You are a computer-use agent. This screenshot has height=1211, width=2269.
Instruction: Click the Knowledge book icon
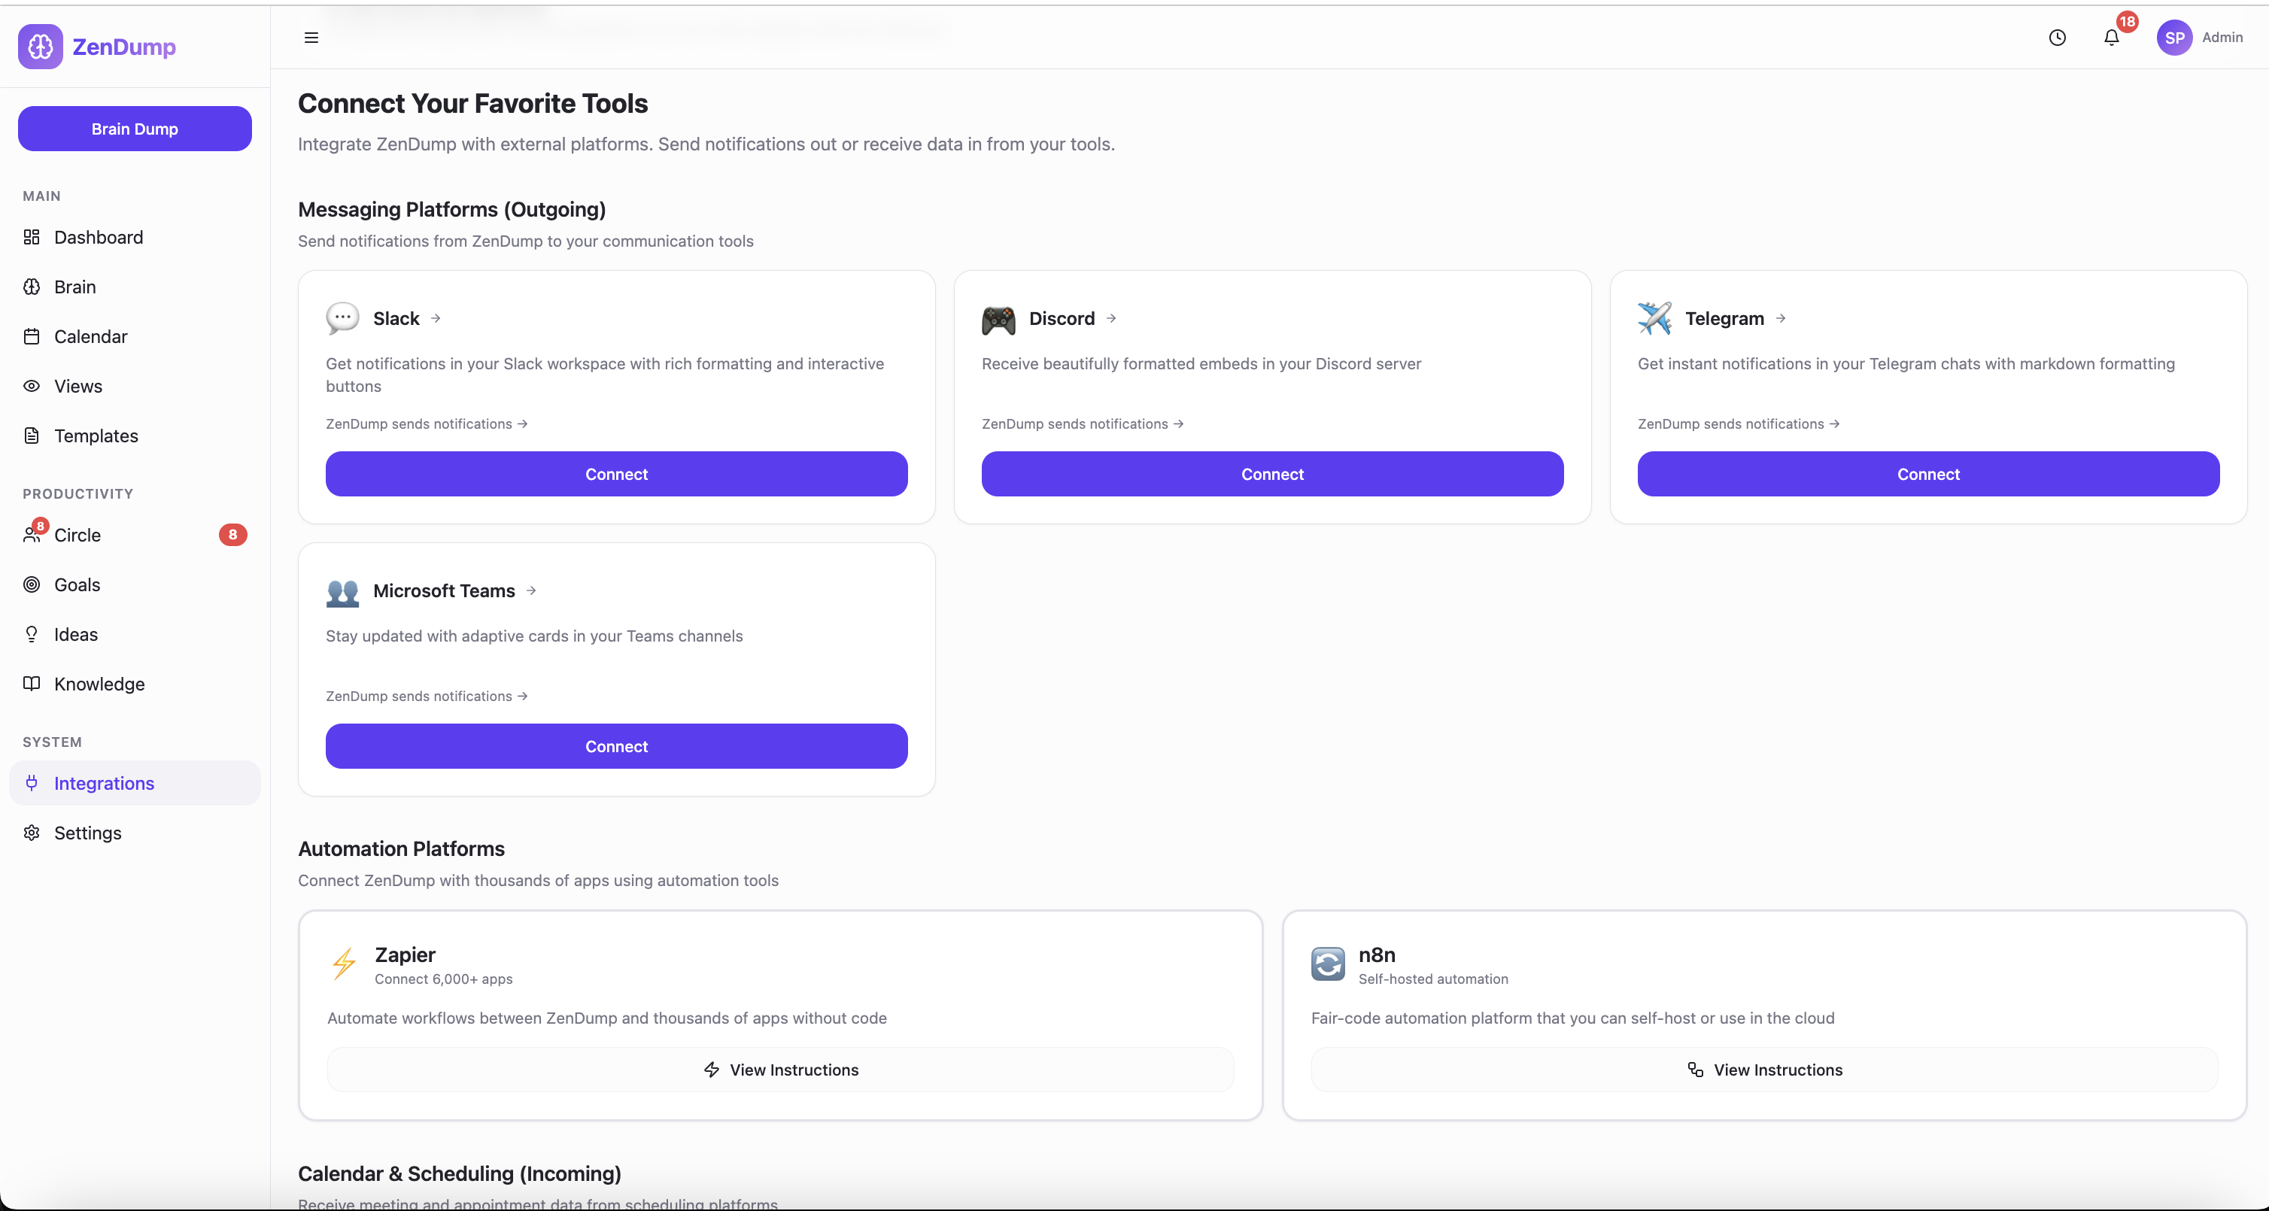pos(32,684)
